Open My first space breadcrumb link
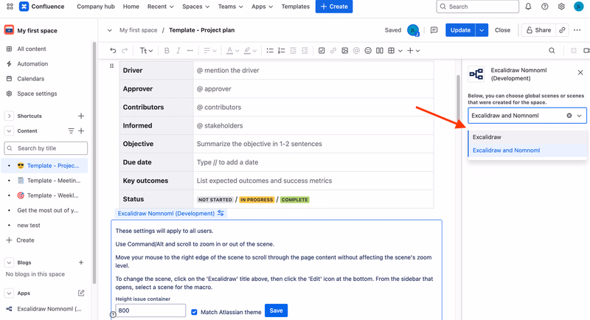This screenshot has height=320, width=590. (x=138, y=30)
